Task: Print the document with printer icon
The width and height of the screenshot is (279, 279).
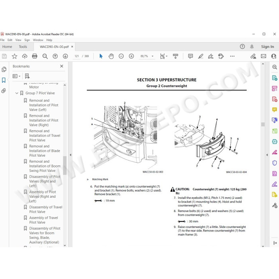Action: point(35,56)
